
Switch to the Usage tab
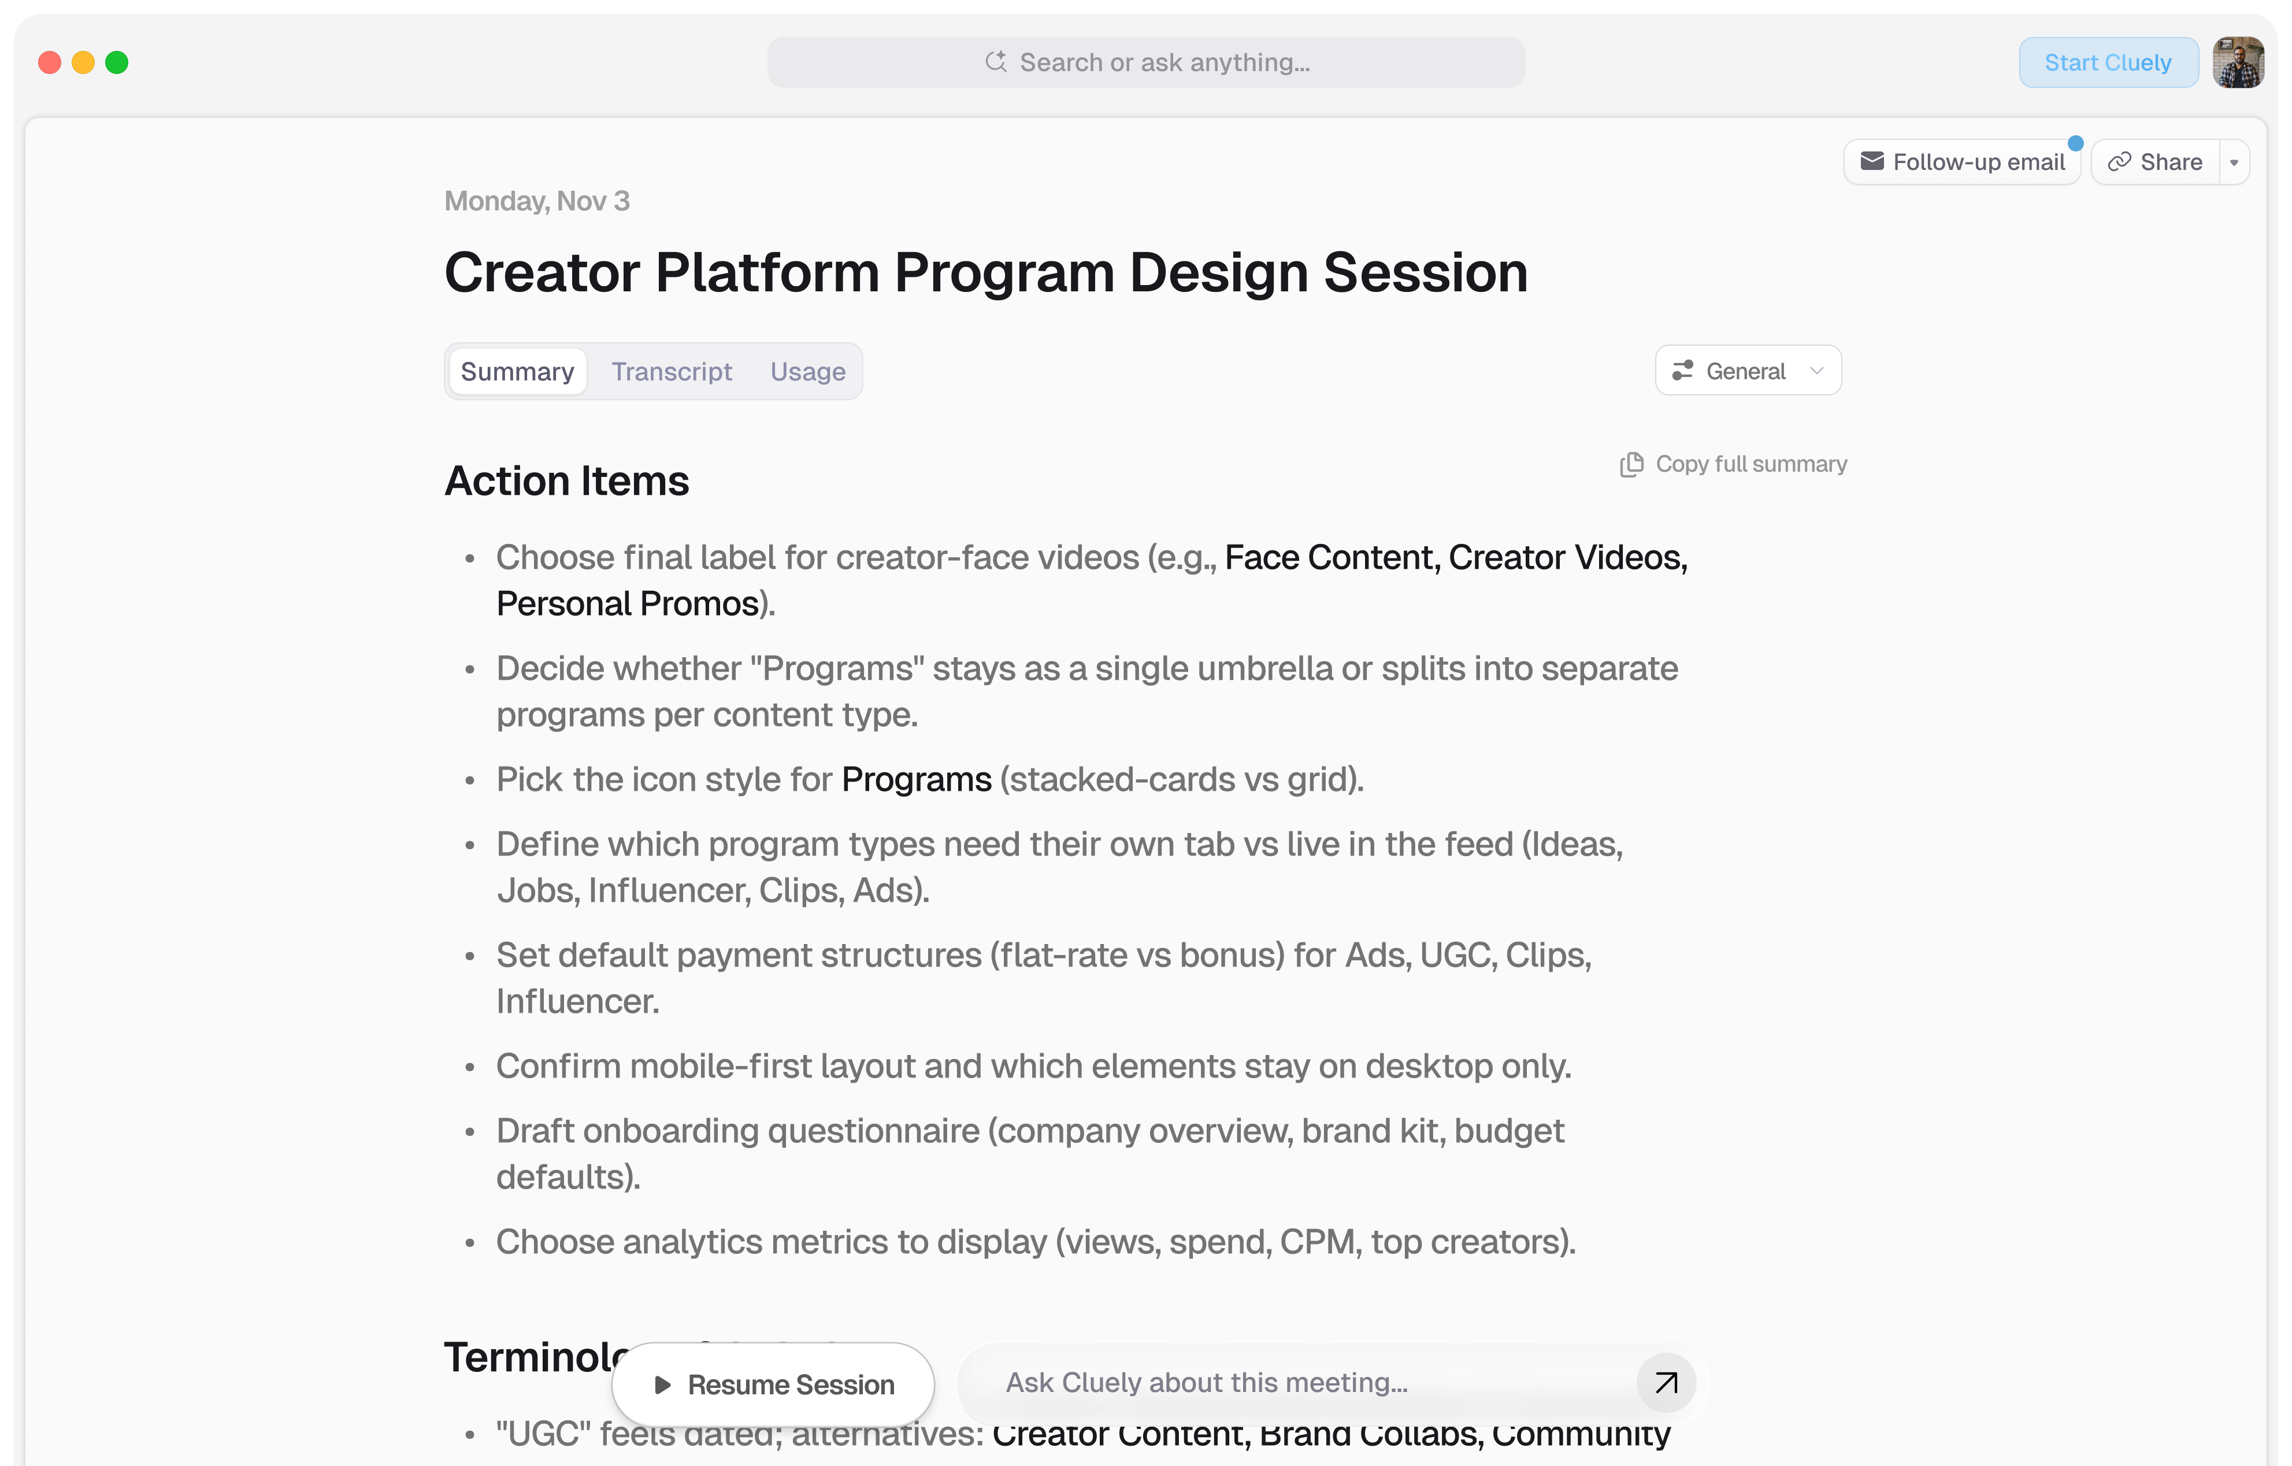click(807, 371)
